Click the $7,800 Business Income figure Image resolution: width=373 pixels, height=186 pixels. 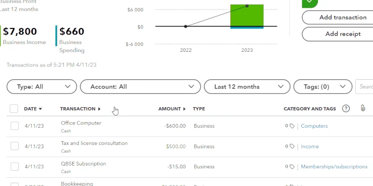point(20,31)
